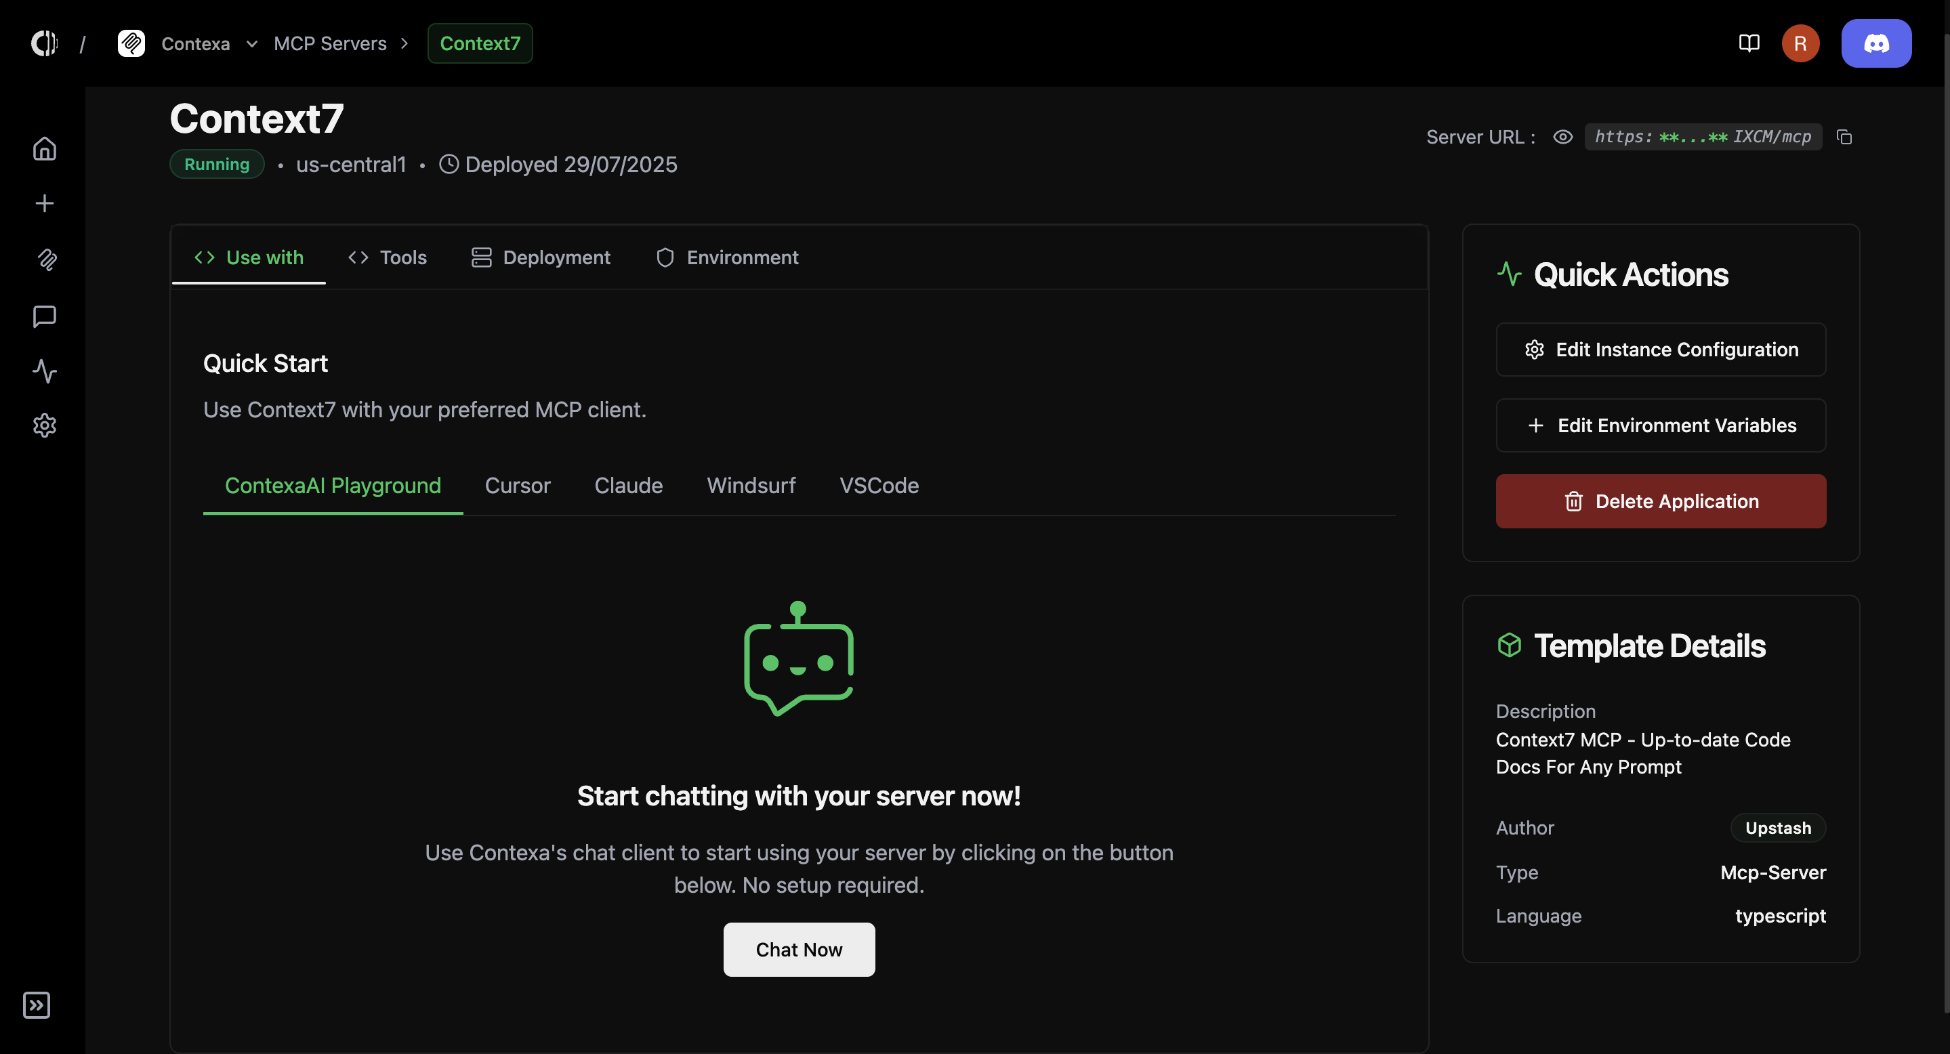This screenshot has height=1054, width=1950.
Task: Copy the server URL with copy icon
Action: pos(1845,137)
